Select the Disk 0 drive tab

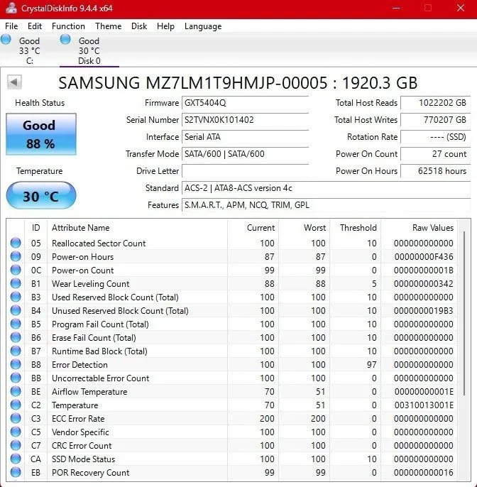(x=89, y=50)
